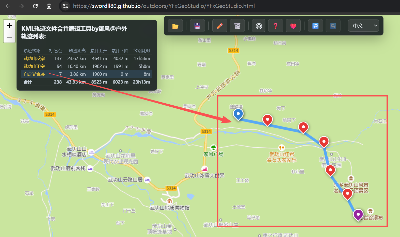Screen dimensions: 400x237
Task: Click the 16.40 km distance cell
Action: 76,66
